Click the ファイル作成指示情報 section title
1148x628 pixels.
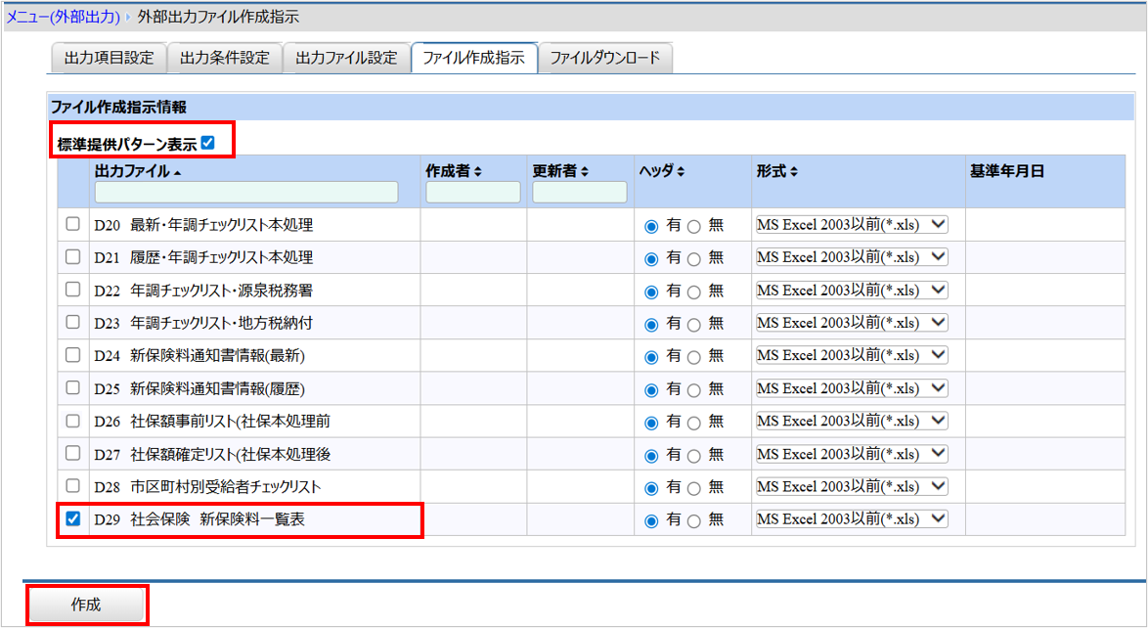tap(118, 107)
